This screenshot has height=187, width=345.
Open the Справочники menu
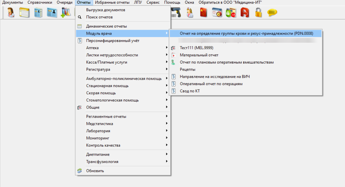(x=40, y=2)
